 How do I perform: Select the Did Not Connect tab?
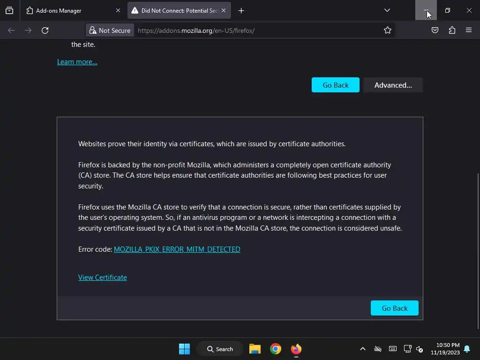[179, 10]
